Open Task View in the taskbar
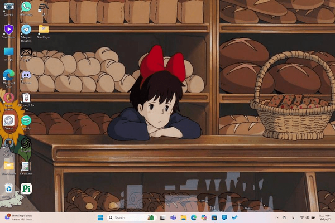The image size is (335, 223). pos(163,217)
